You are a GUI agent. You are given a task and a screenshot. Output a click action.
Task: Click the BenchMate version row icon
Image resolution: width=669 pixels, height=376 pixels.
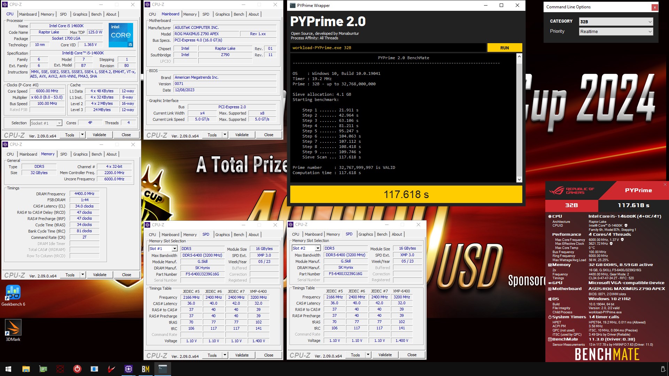coord(550,339)
